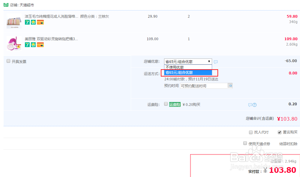Open the 洁玉毛巾纯棉提花 product title link
This screenshot has height=177, width=300.
click(52, 16)
